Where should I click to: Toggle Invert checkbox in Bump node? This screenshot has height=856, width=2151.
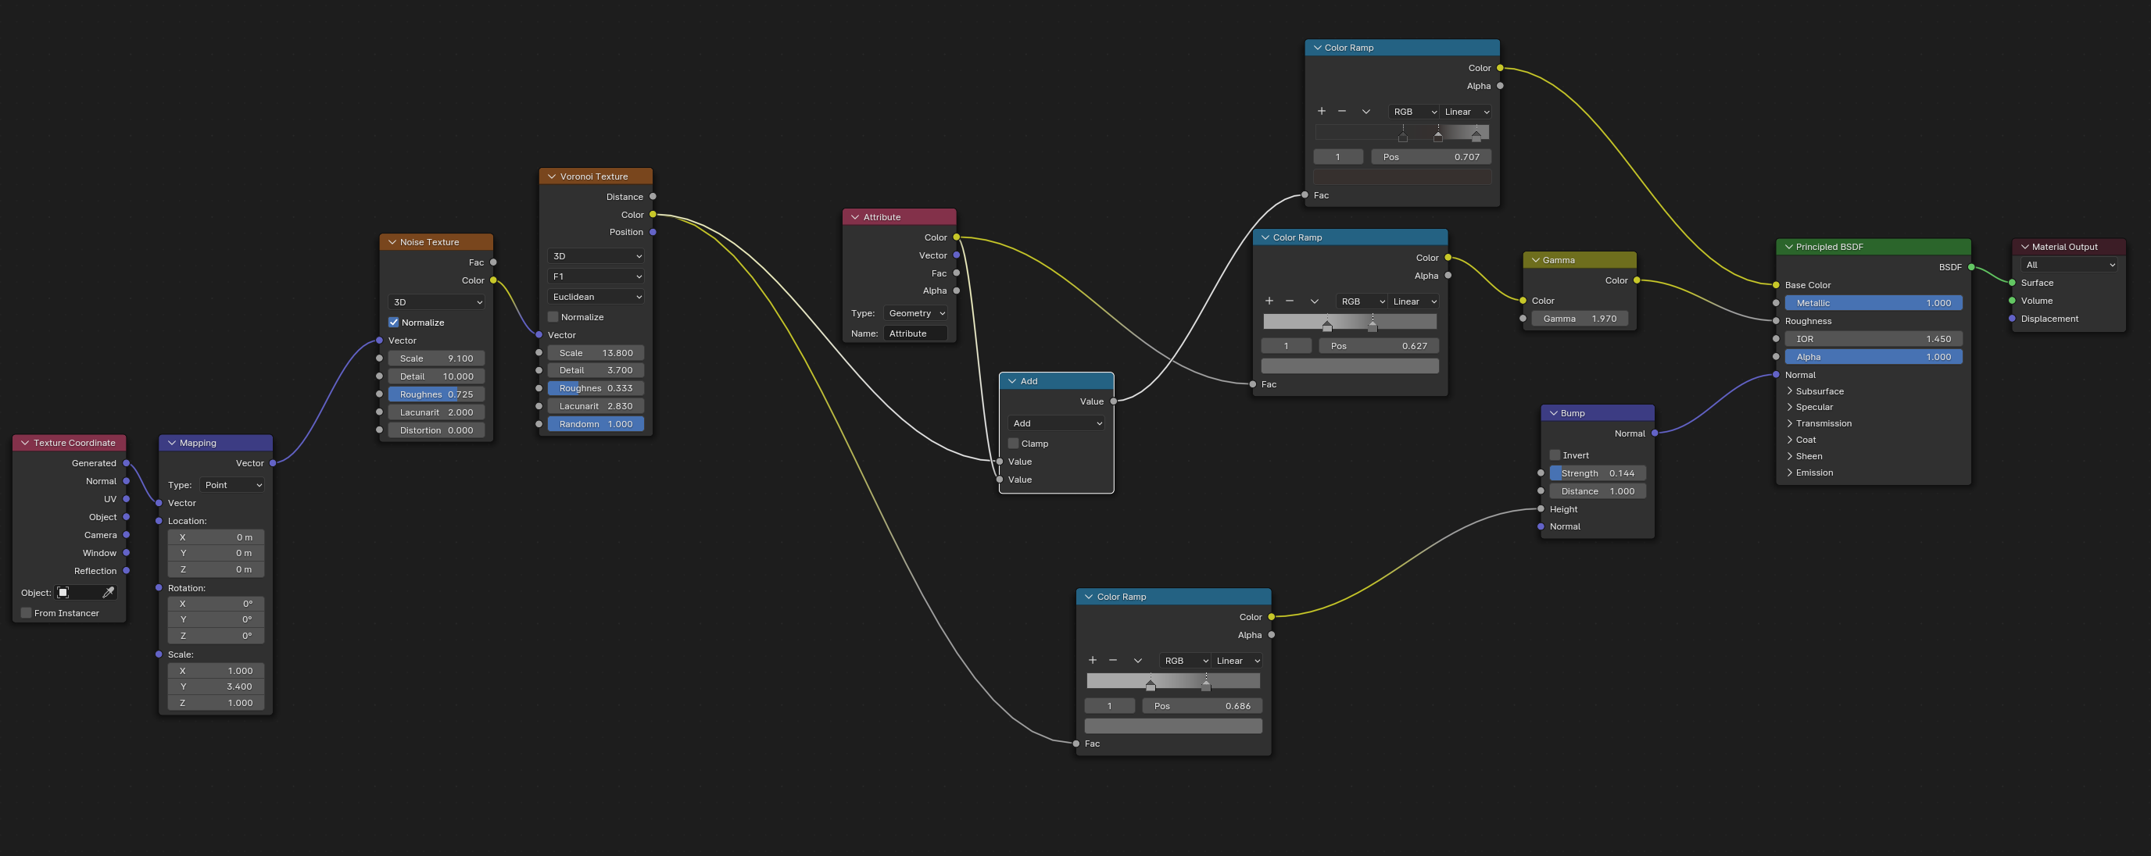coord(1554,455)
